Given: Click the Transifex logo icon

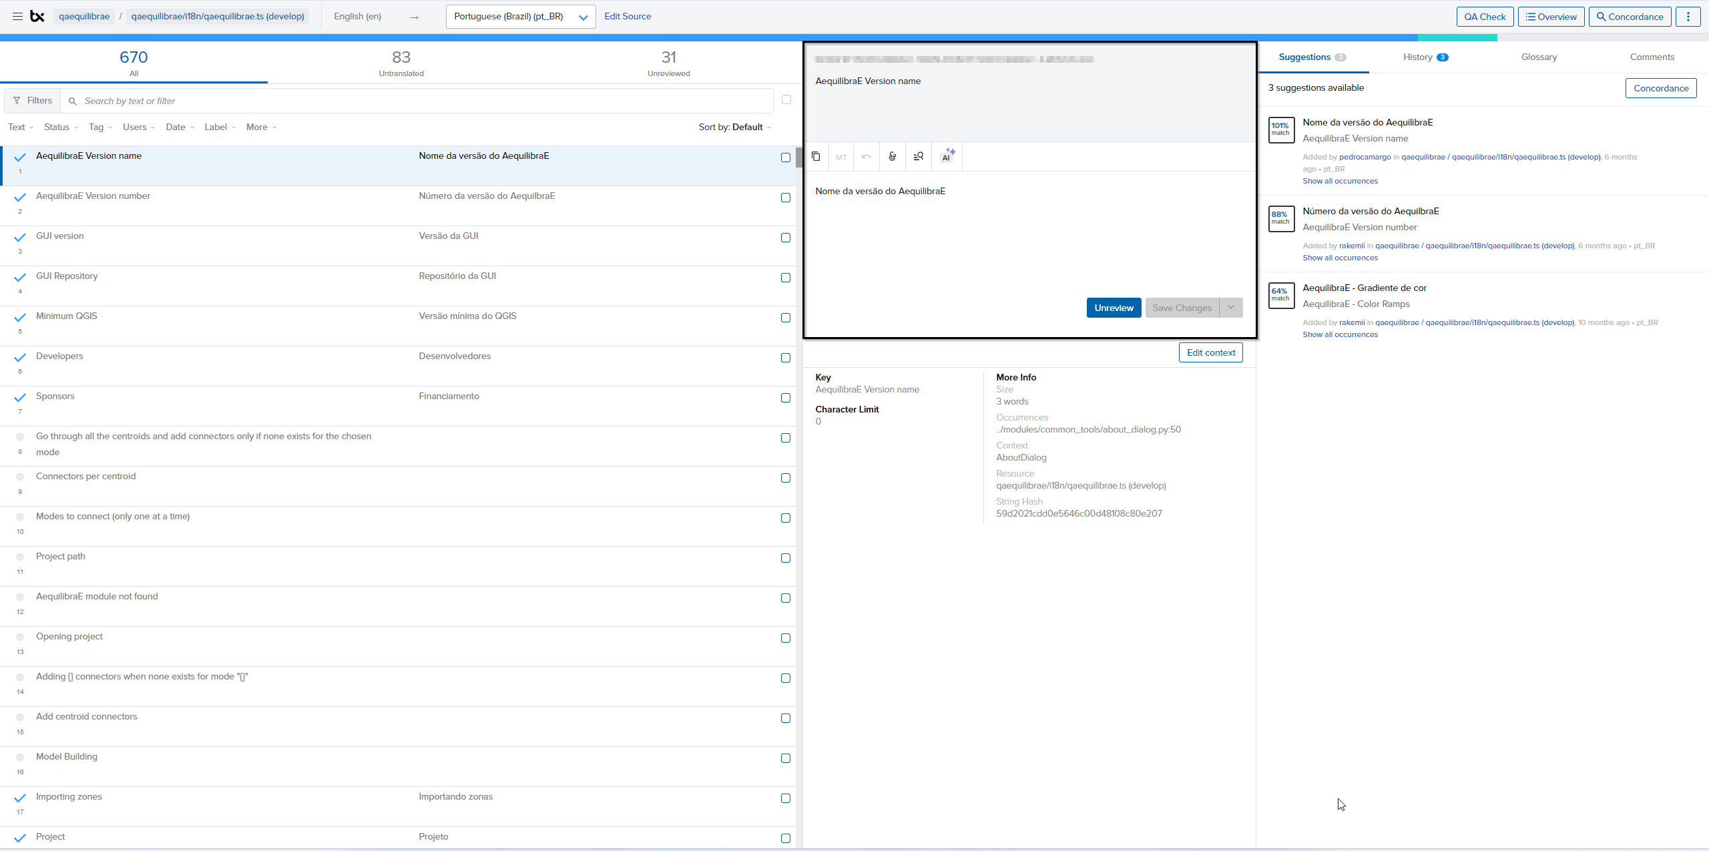Looking at the screenshot, I should click(38, 16).
